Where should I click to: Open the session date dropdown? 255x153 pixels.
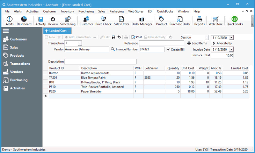pos(231,38)
